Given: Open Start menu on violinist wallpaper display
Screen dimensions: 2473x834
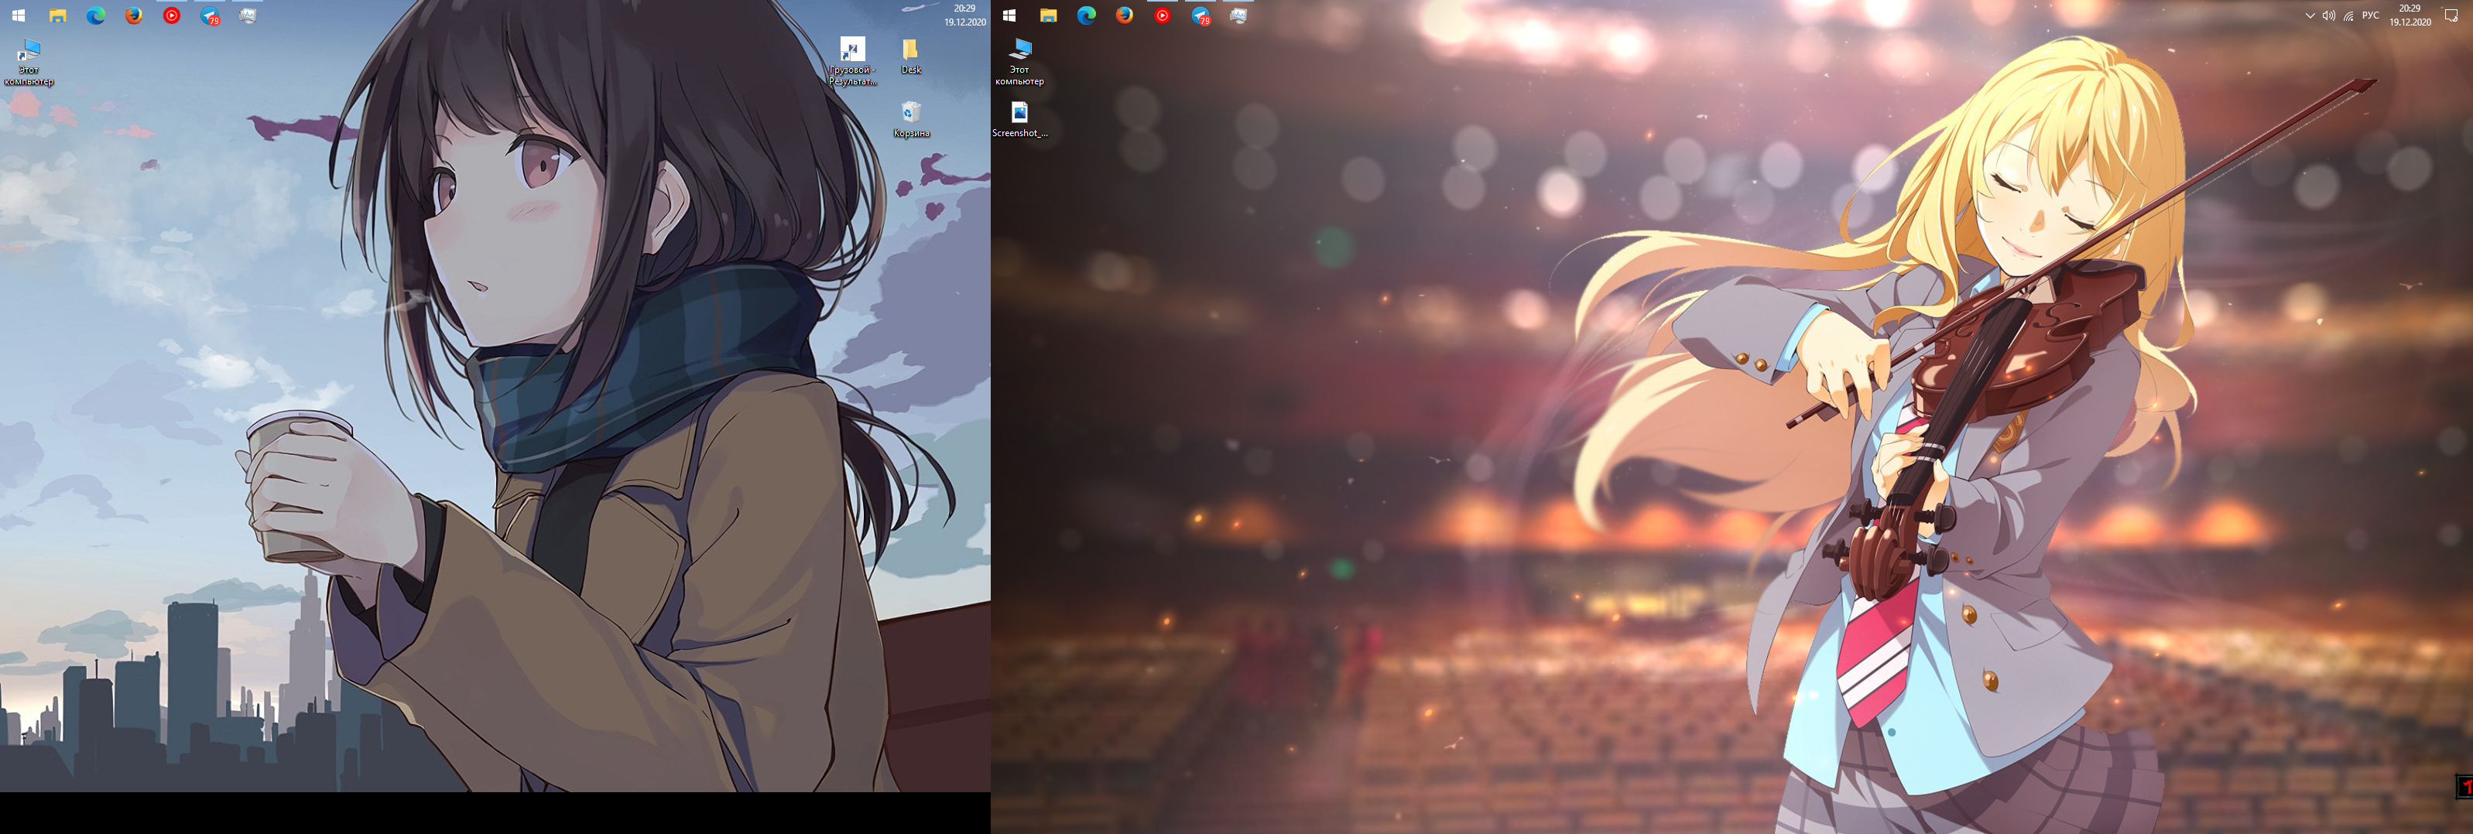Looking at the screenshot, I should pyautogui.click(x=1009, y=15).
